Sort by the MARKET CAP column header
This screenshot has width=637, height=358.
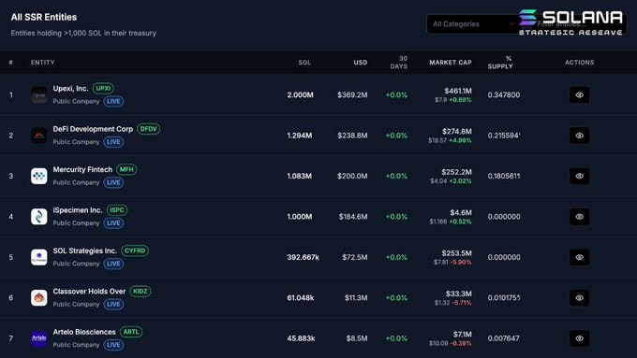[x=451, y=63]
